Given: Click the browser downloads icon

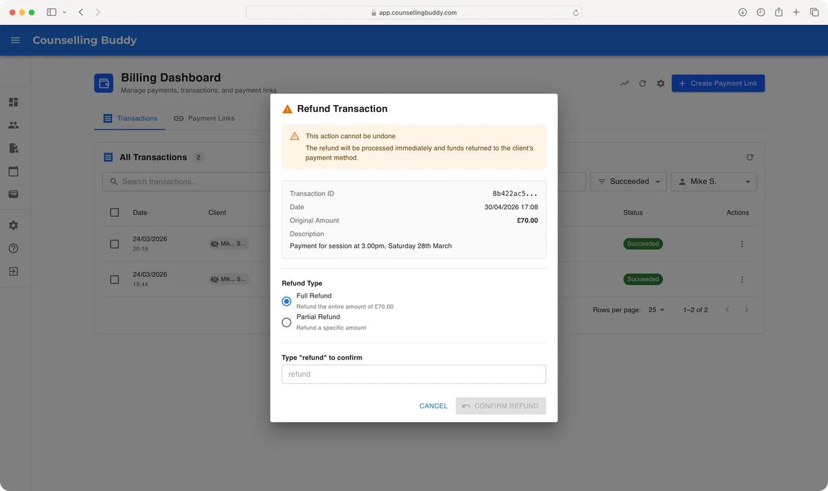Looking at the screenshot, I should (x=742, y=12).
